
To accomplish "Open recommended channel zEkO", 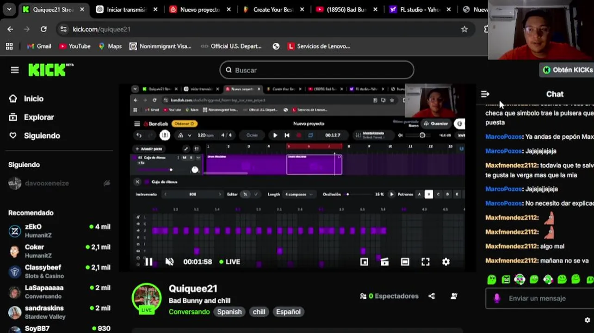I will click(60, 231).
